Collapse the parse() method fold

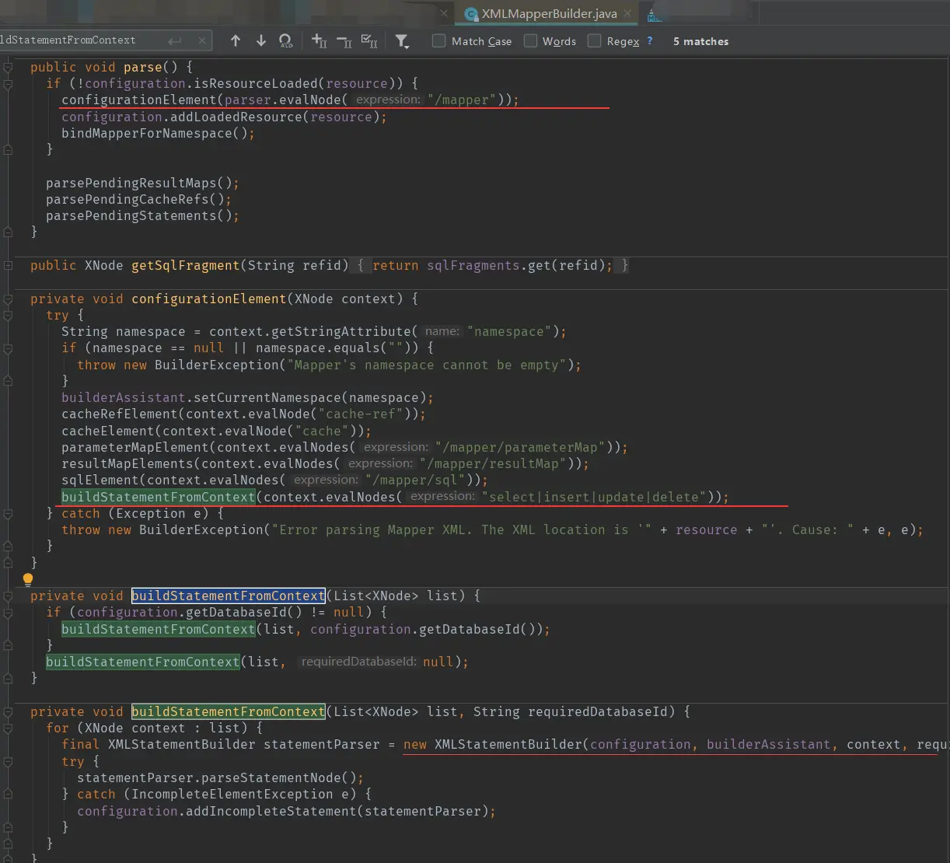(x=8, y=68)
